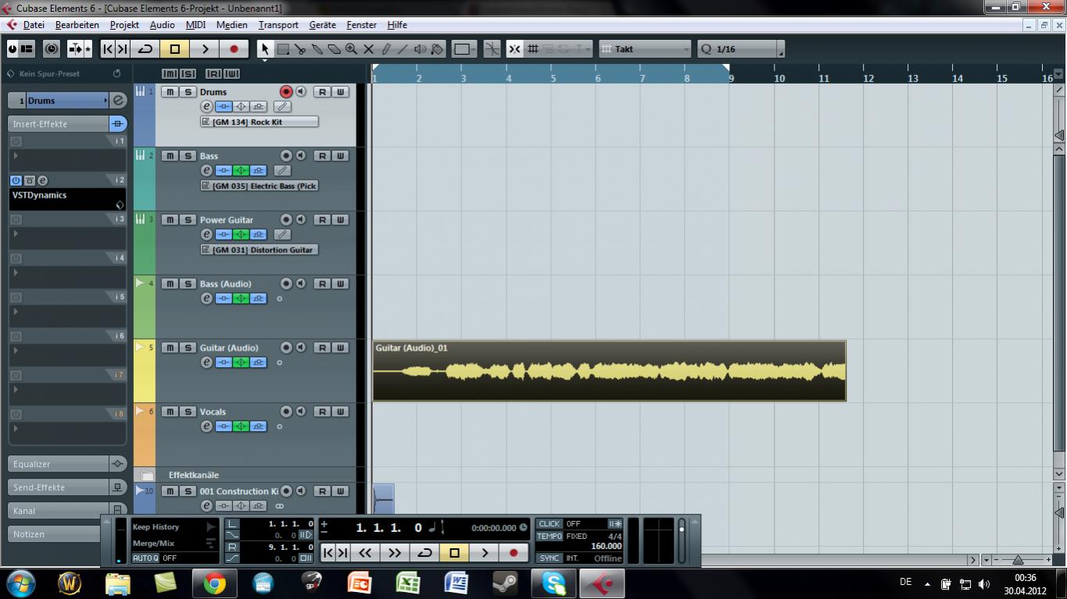Toggle the metronome CLICK button
This screenshot has height=599, width=1067.
[x=550, y=524]
